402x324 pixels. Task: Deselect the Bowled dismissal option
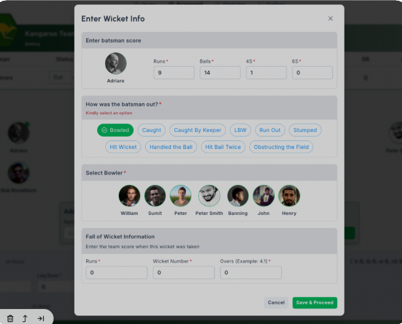pyautogui.click(x=116, y=130)
